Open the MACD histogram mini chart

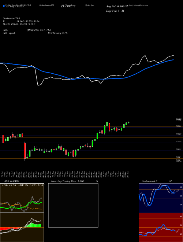pos(22,227)
